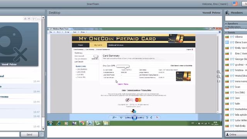Click Photo Viewer help icon
This screenshot has width=247, height=139.
(220, 32)
